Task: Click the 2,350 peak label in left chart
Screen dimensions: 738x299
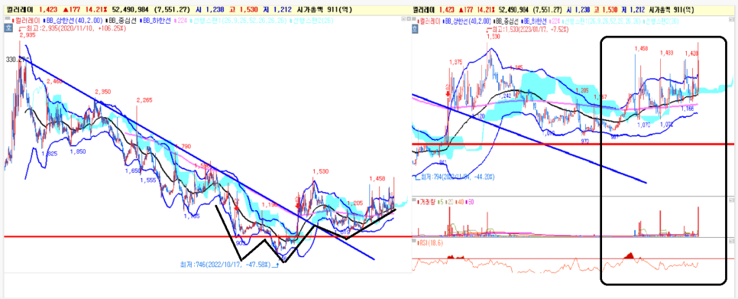Action: 103,92
